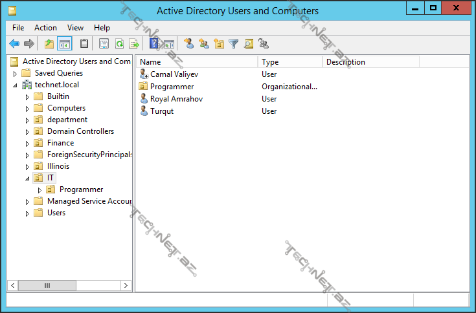The image size is (476, 313).
Task: Click the blue Back arrow in toolbar
Action: (x=14, y=44)
